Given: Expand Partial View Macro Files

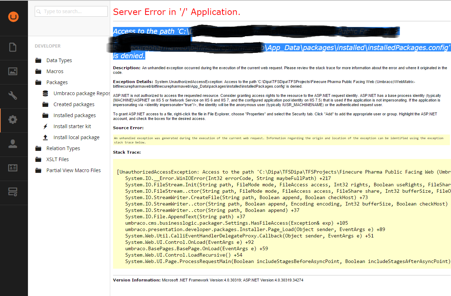Looking at the screenshot, I should [73, 170].
